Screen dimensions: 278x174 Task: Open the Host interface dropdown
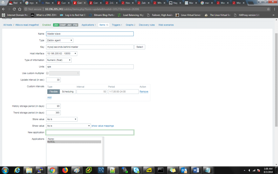coord(62,54)
